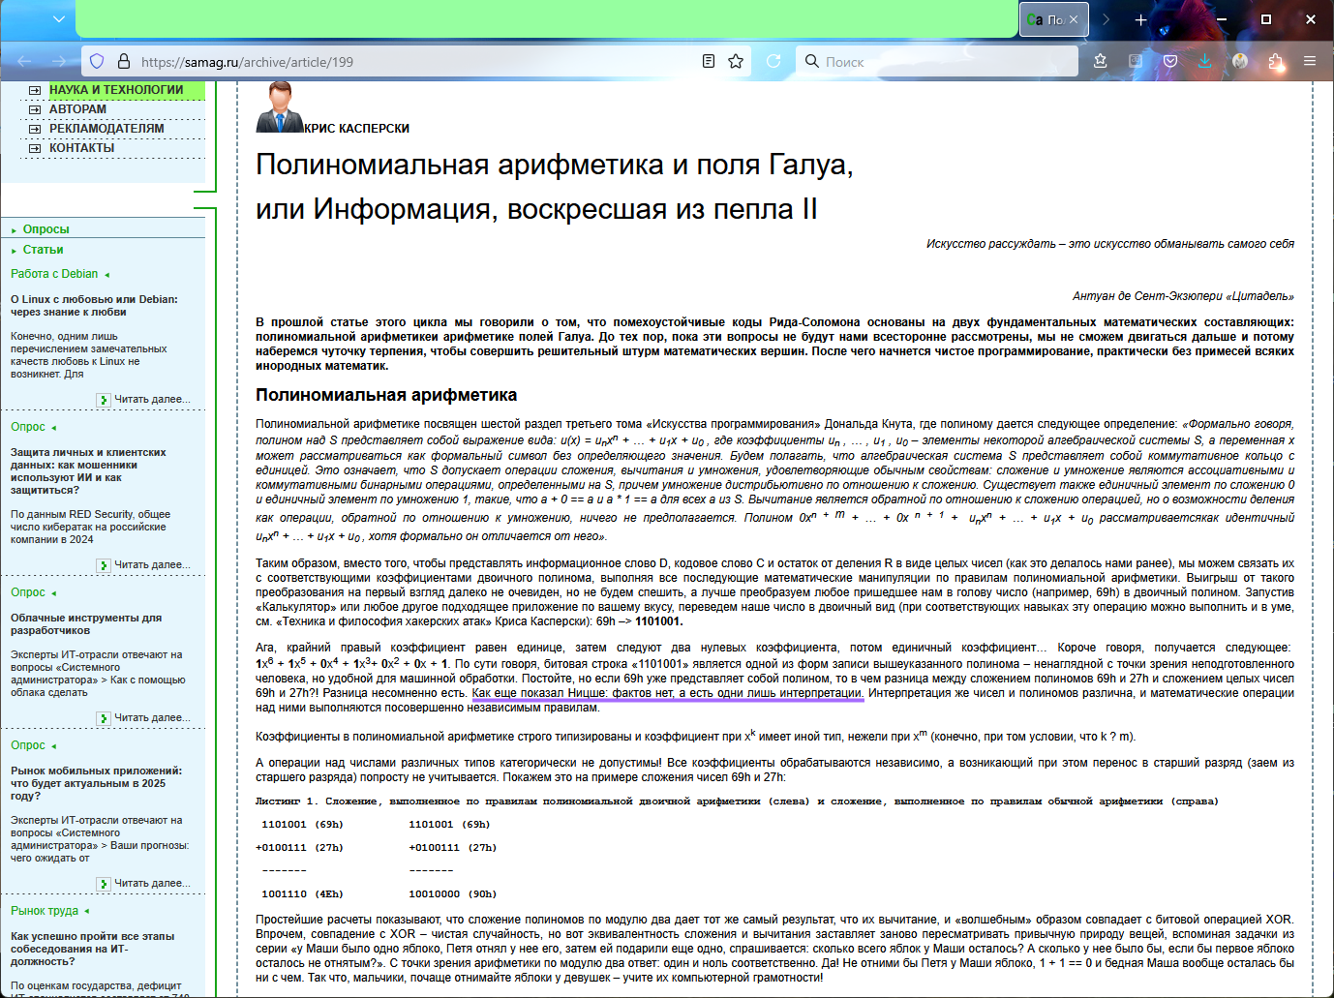Click the translate toolbar icon

[x=1136, y=61]
